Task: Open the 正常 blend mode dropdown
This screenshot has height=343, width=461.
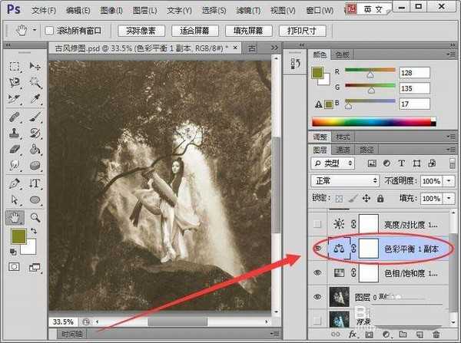Action: pos(343,181)
